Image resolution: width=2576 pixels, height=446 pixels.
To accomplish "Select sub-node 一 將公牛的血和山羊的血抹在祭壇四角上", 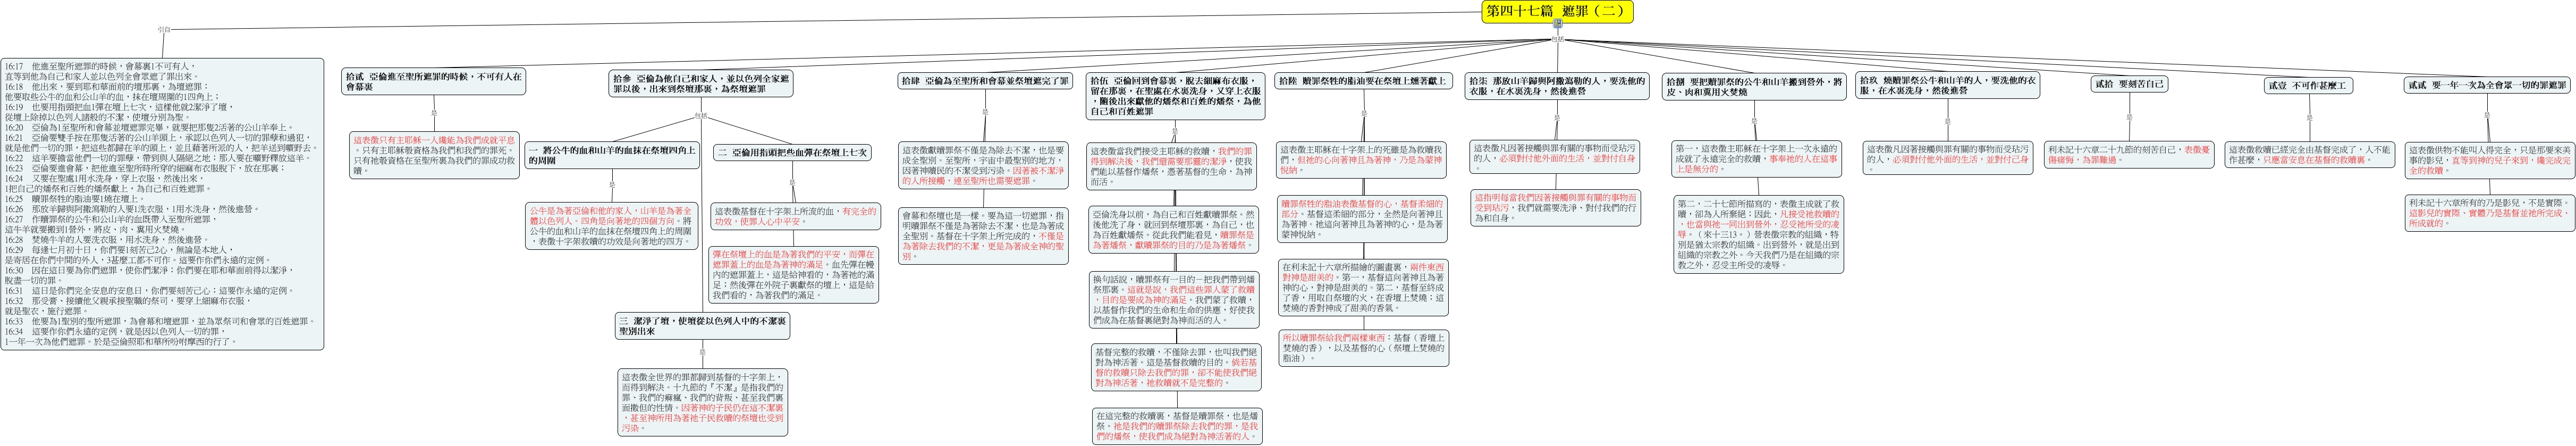I will 612,155.
